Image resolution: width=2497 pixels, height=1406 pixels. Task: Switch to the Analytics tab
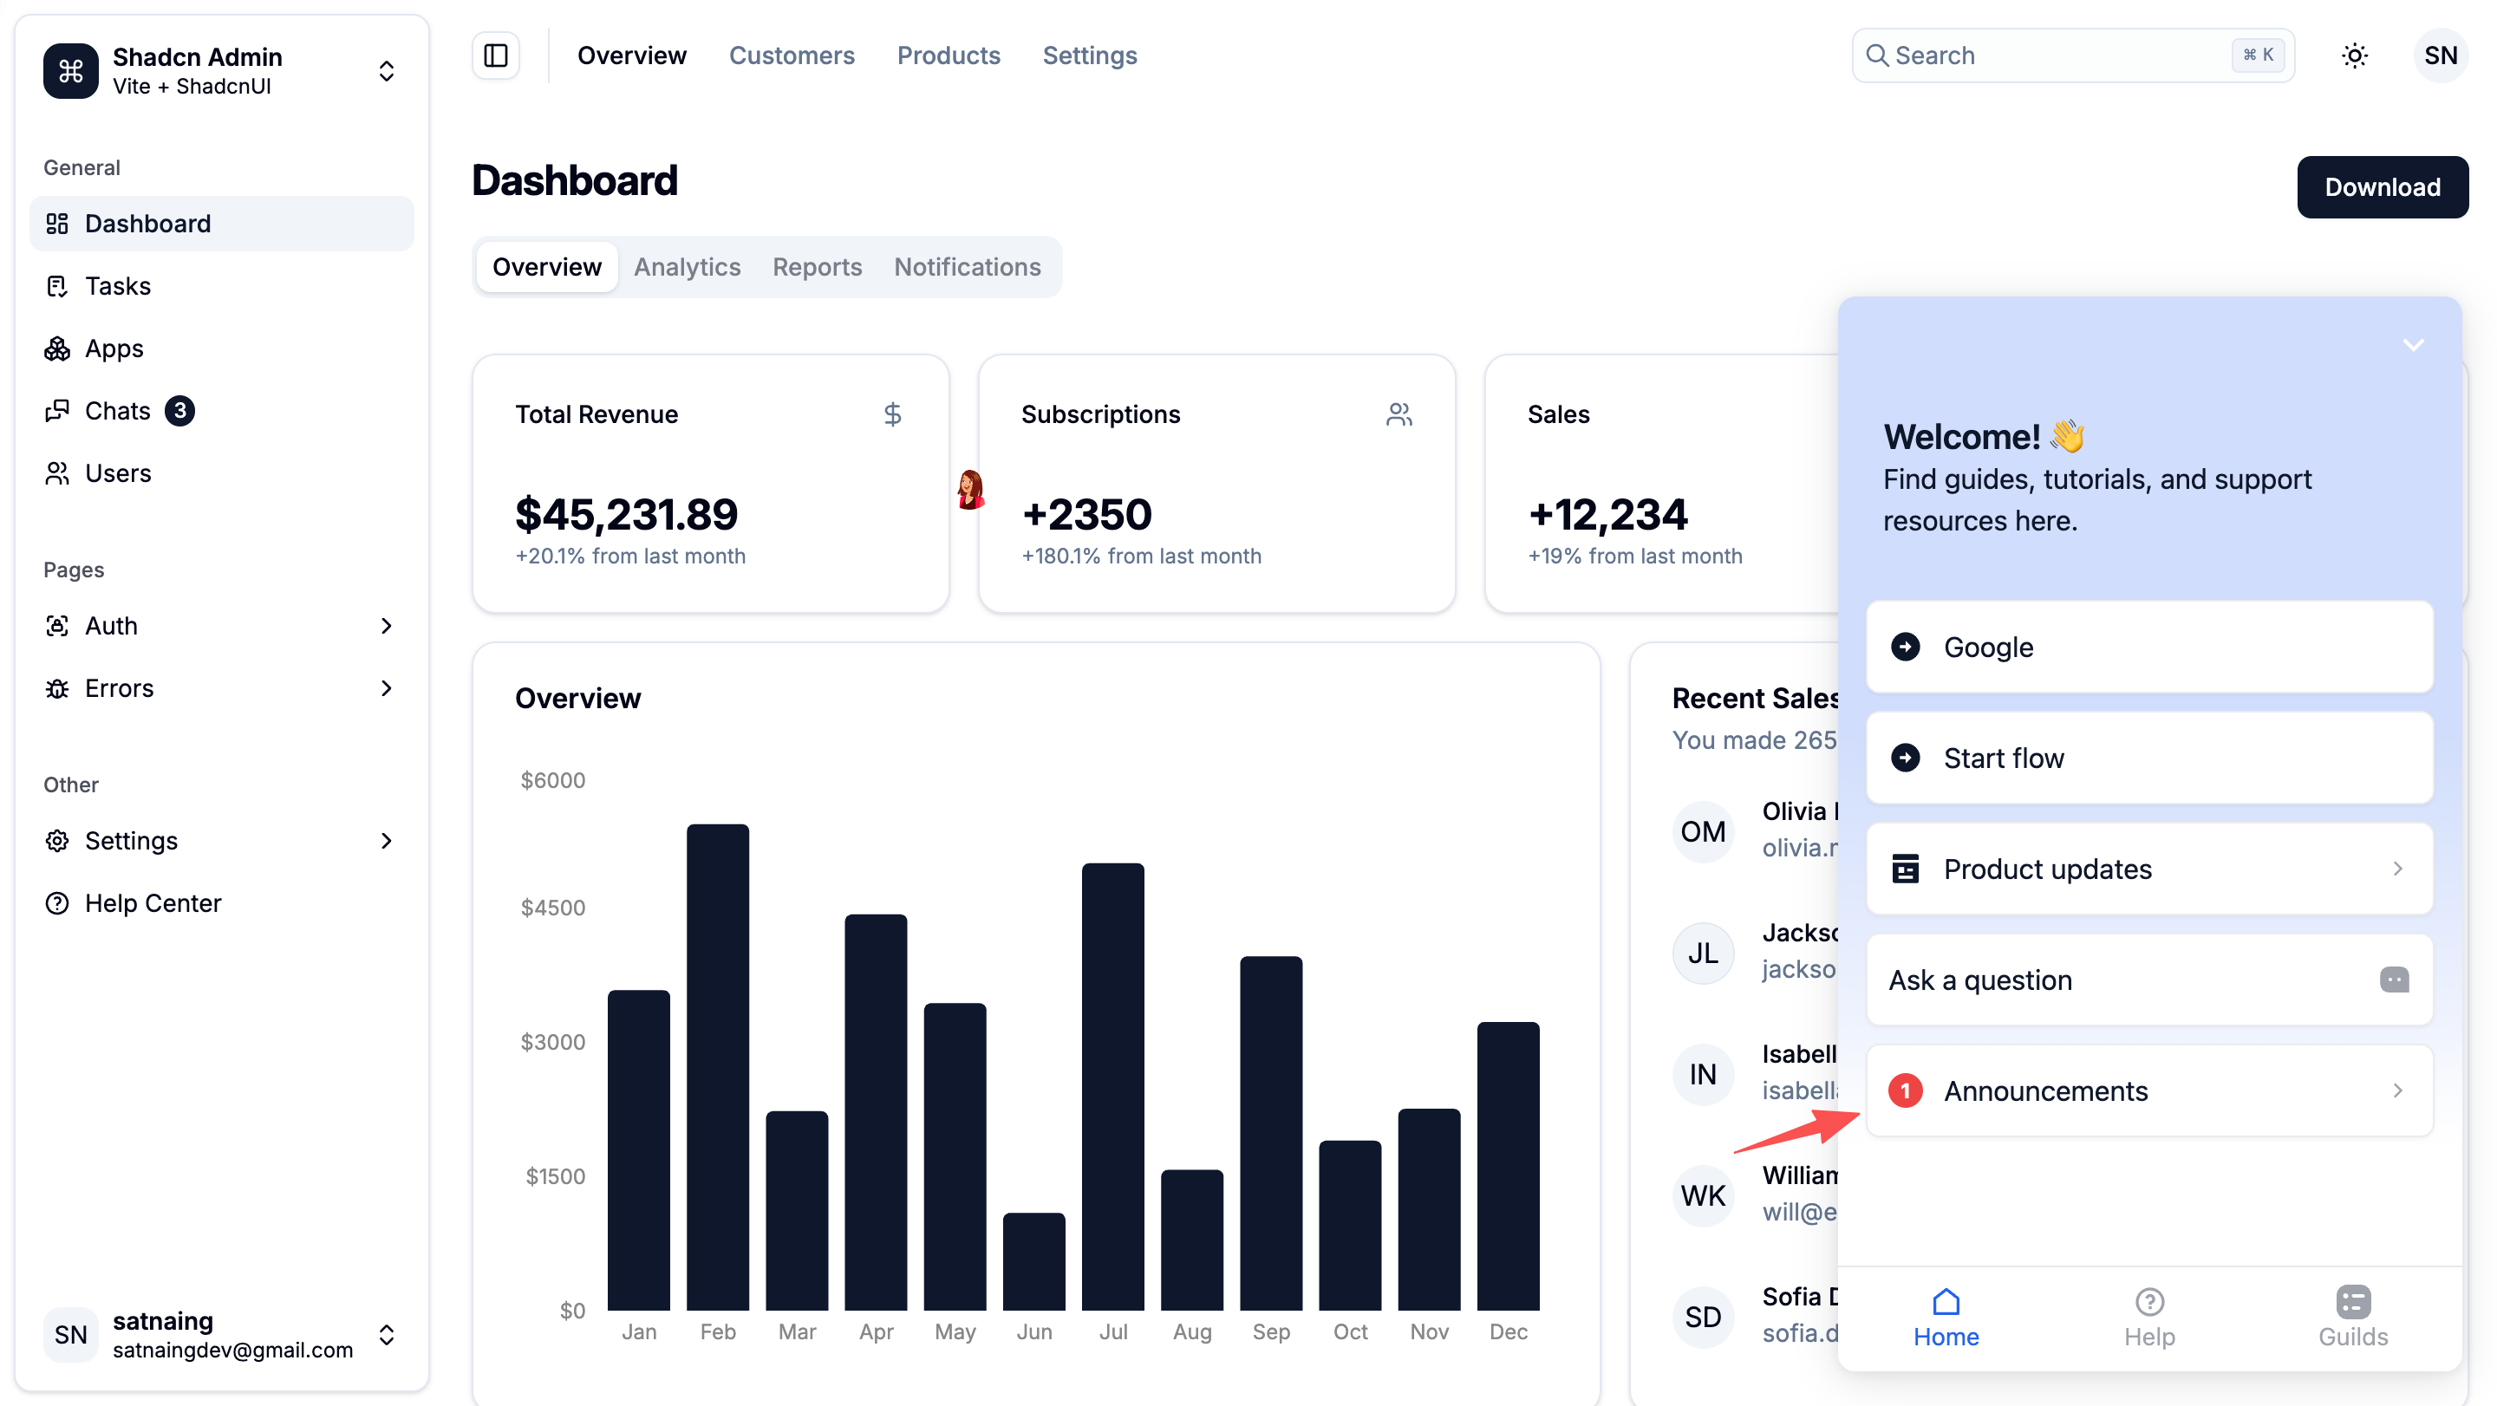pyautogui.click(x=688, y=266)
